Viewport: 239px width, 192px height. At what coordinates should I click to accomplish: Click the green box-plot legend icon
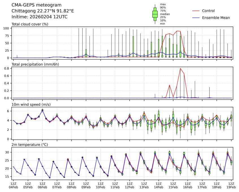pyautogui.click(x=155, y=14)
